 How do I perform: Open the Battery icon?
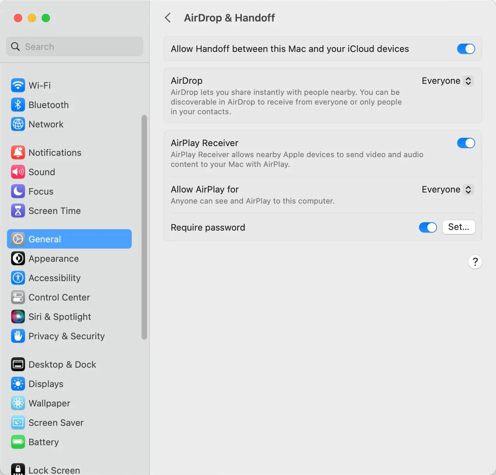(x=18, y=442)
